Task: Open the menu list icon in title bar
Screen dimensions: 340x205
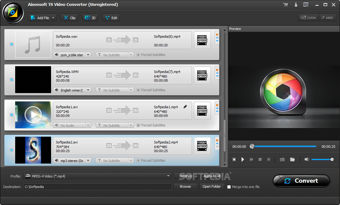Action: click(x=306, y=5)
